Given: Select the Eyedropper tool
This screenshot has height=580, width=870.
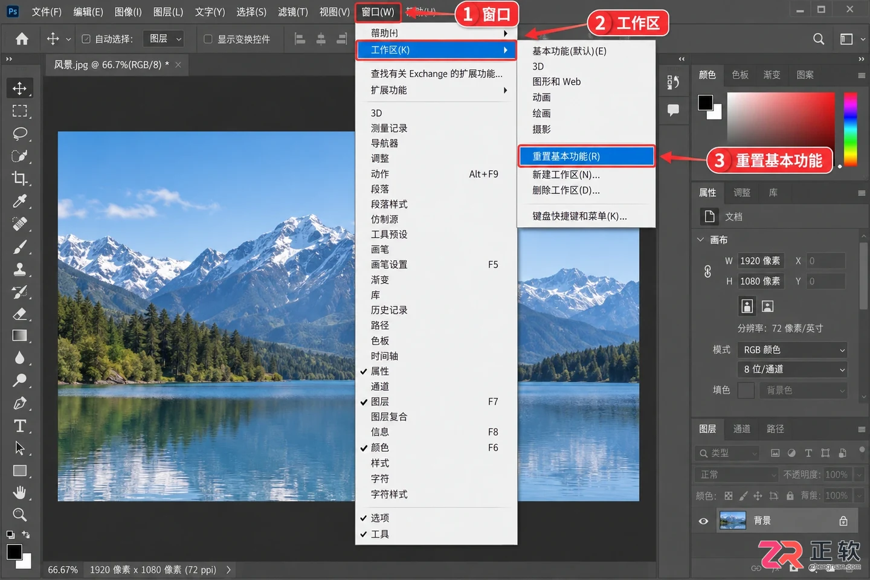Looking at the screenshot, I should click(19, 201).
